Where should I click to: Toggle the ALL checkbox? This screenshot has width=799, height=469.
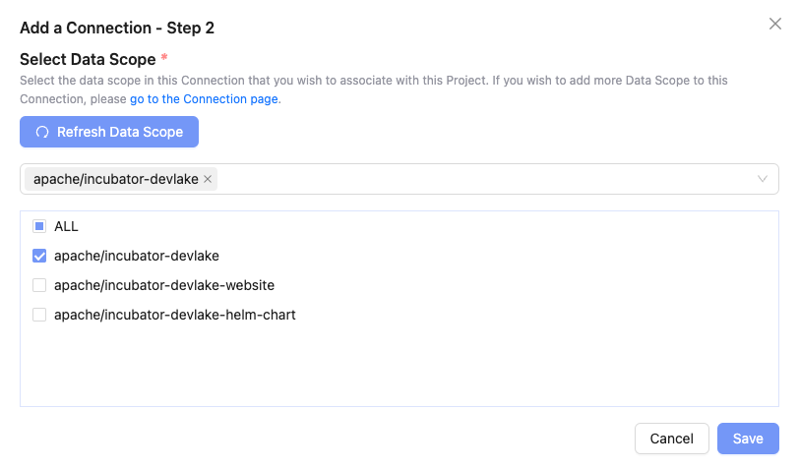(39, 226)
